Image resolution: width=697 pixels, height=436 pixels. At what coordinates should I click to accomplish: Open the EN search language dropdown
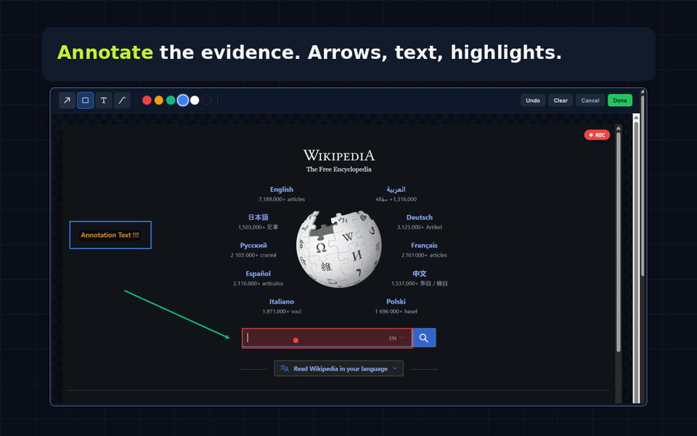(396, 338)
